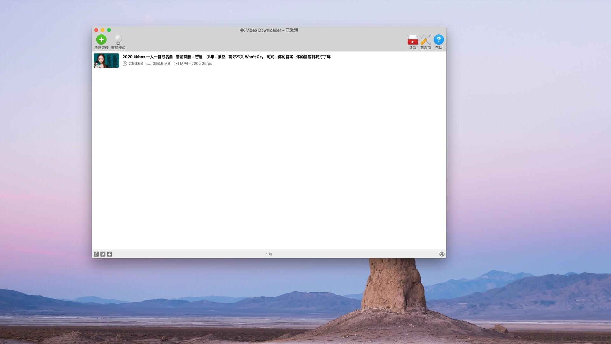Click the blue Help (帮助) question icon

[439, 40]
